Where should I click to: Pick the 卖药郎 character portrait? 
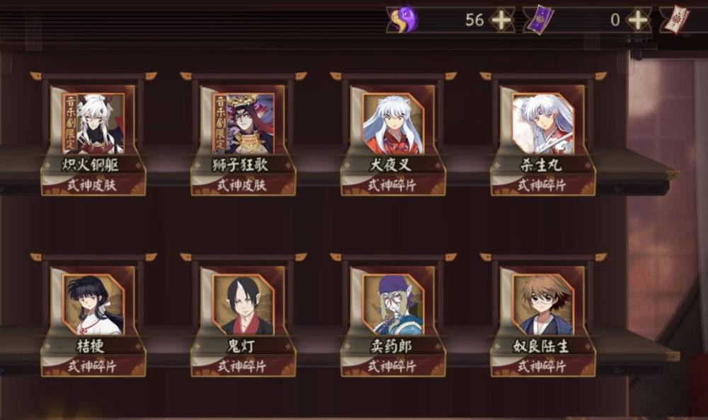point(393,304)
